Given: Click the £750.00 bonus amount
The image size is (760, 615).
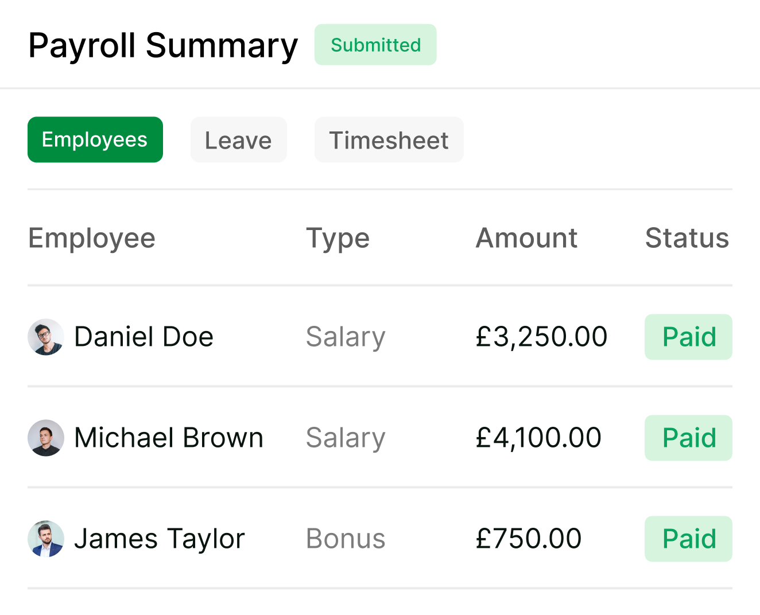Looking at the screenshot, I should (529, 539).
